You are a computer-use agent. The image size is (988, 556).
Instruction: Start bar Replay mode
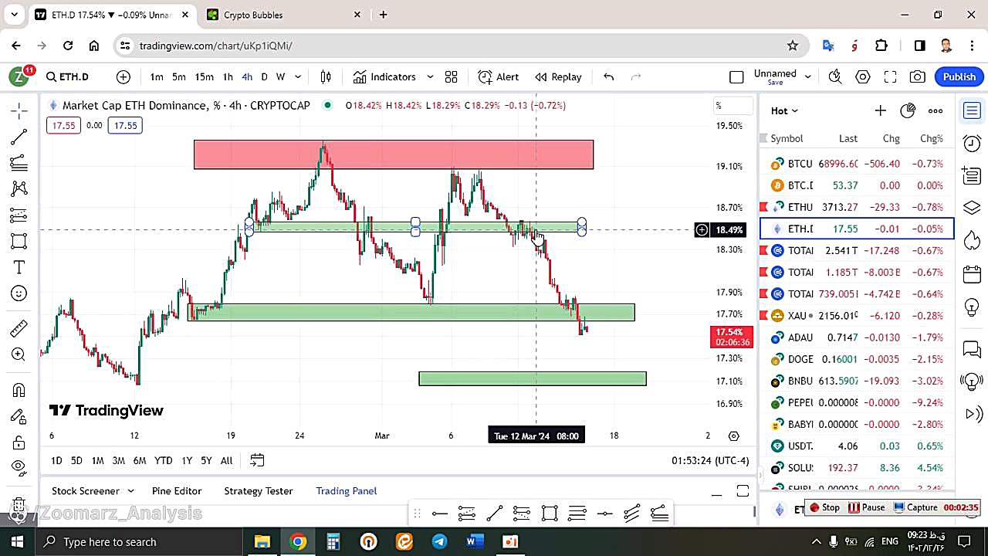[x=558, y=76]
